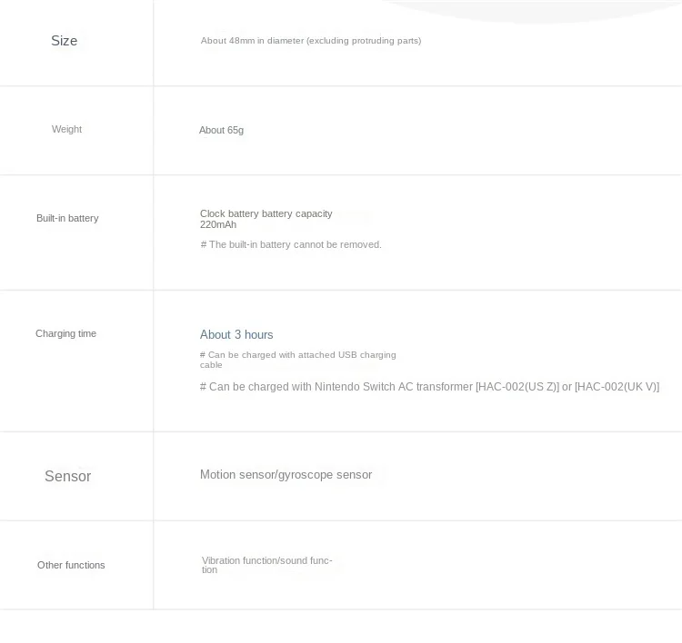Click the Other functions row label
The height and width of the screenshot is (643, 682).
pos(71,566)
